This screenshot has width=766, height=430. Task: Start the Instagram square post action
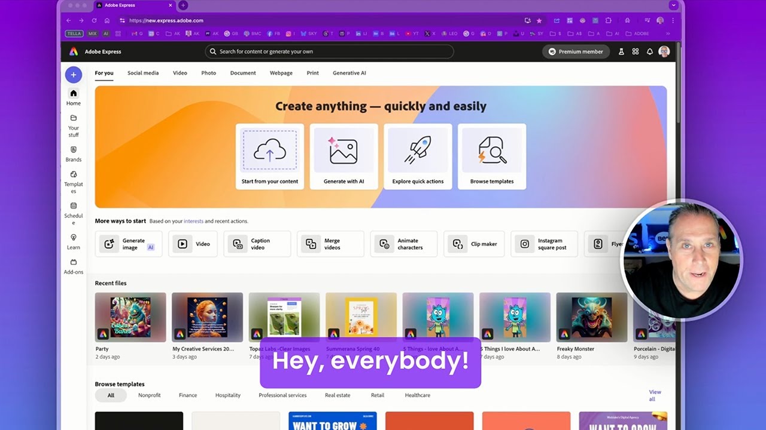[544, 244]
